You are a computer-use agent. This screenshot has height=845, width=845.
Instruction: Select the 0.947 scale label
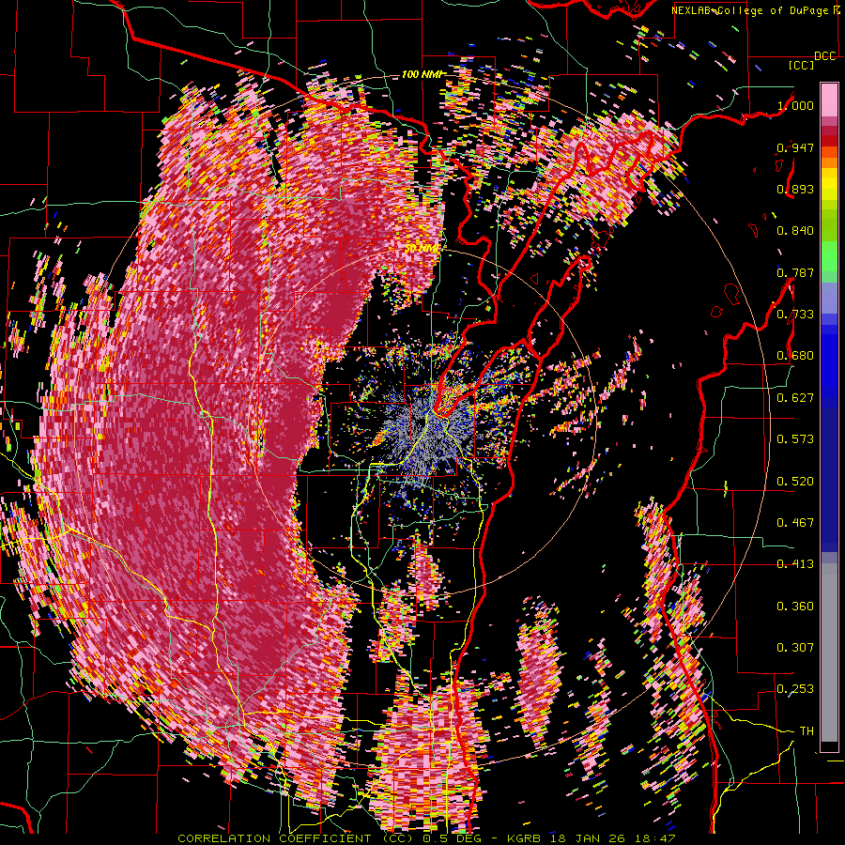(795, 147)
